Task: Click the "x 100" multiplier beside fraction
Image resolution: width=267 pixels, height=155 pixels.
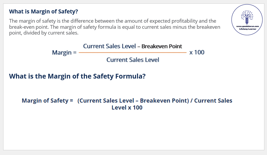Action: [197, 52]
